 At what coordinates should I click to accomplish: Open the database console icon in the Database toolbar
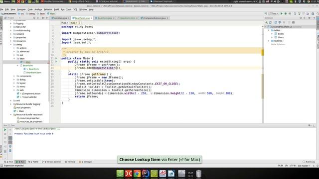294,22
